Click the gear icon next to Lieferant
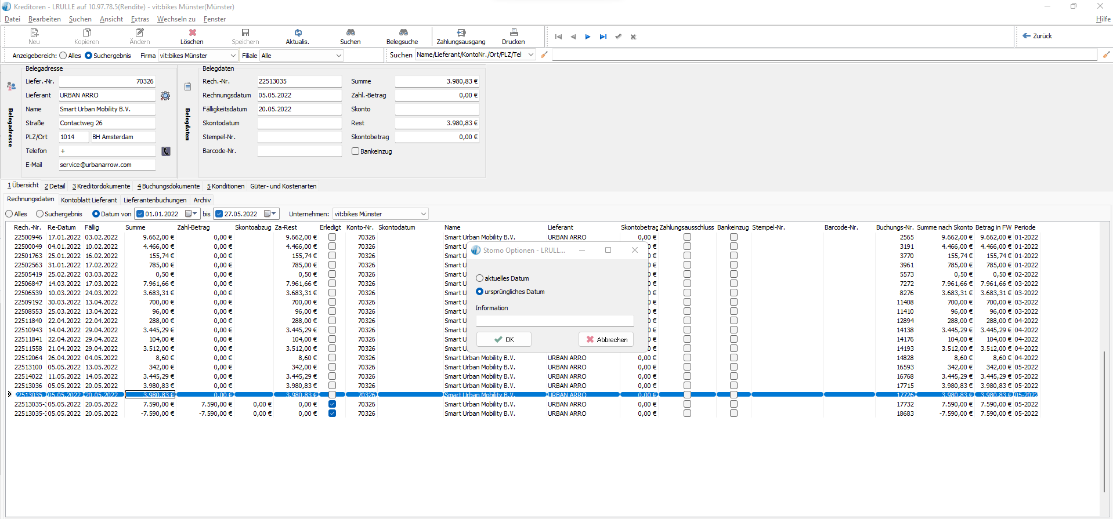The height and width of the screenshot is (519, 1113). click(x=165, y=96)
